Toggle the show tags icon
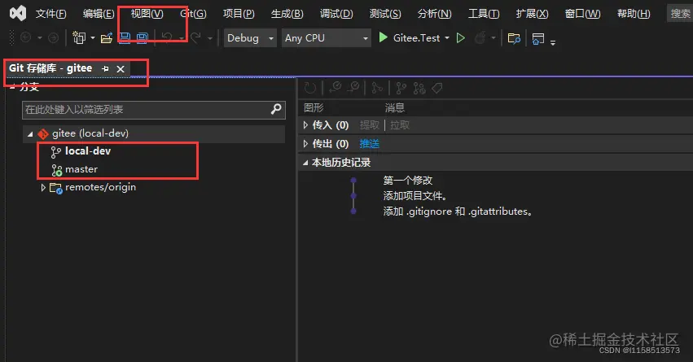 (x=437, y=89)
